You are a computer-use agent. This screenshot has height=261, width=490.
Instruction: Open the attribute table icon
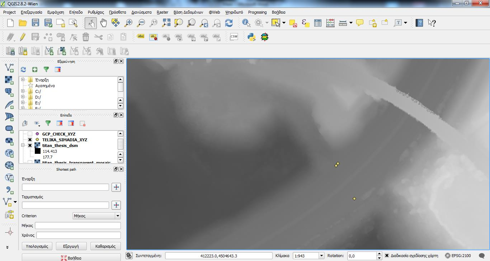[x=318, y=23]
